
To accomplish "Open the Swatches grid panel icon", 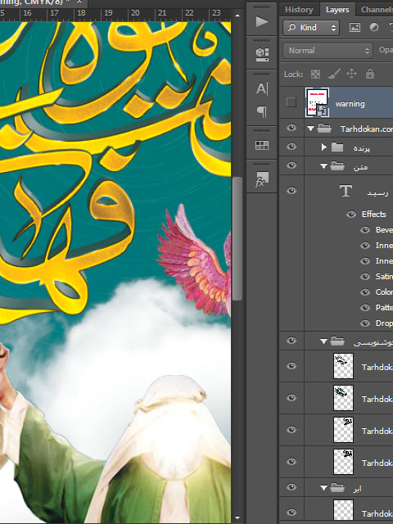I will (x=262, y=145).
